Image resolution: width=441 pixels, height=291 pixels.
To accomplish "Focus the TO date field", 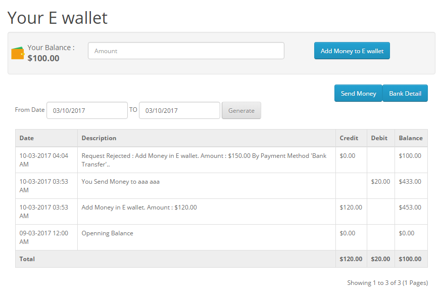I will pyautogui.click(x=179, y=110).
